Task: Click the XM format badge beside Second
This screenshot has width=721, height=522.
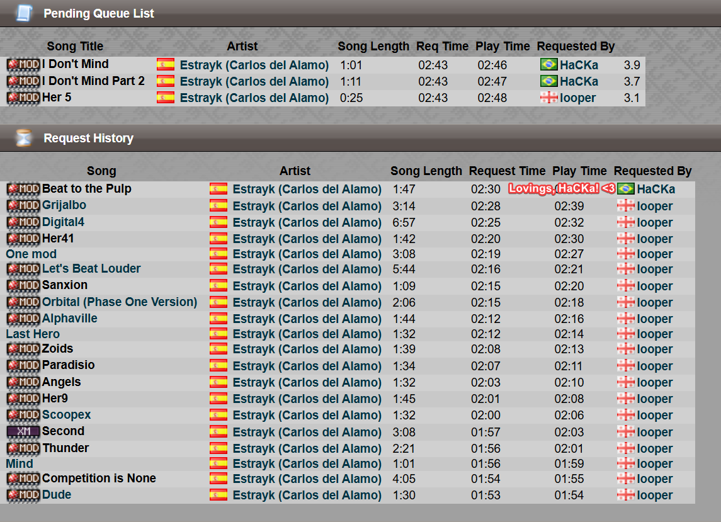Action: pyautogui.click(x=23, y=431)
